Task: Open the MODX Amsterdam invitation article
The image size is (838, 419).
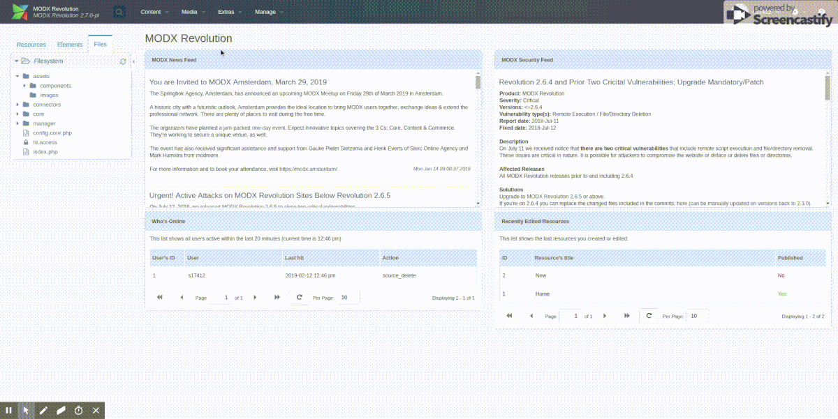Action: [238, 82]
